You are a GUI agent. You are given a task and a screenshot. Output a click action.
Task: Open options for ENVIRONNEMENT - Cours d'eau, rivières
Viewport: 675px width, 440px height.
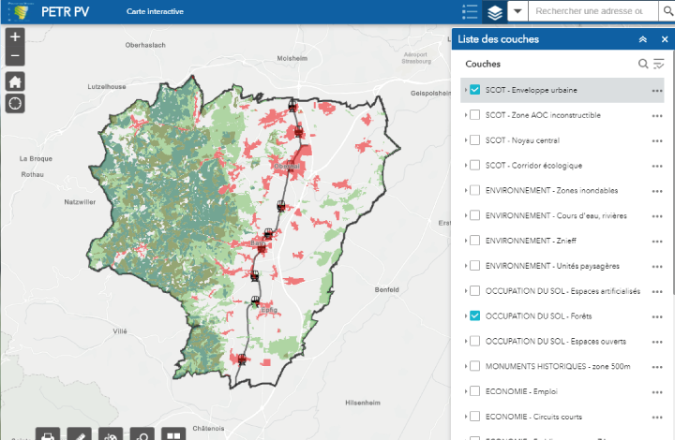click(657, 216)
